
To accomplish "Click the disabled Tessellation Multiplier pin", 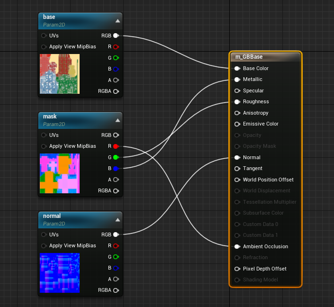I will point(237,202).
